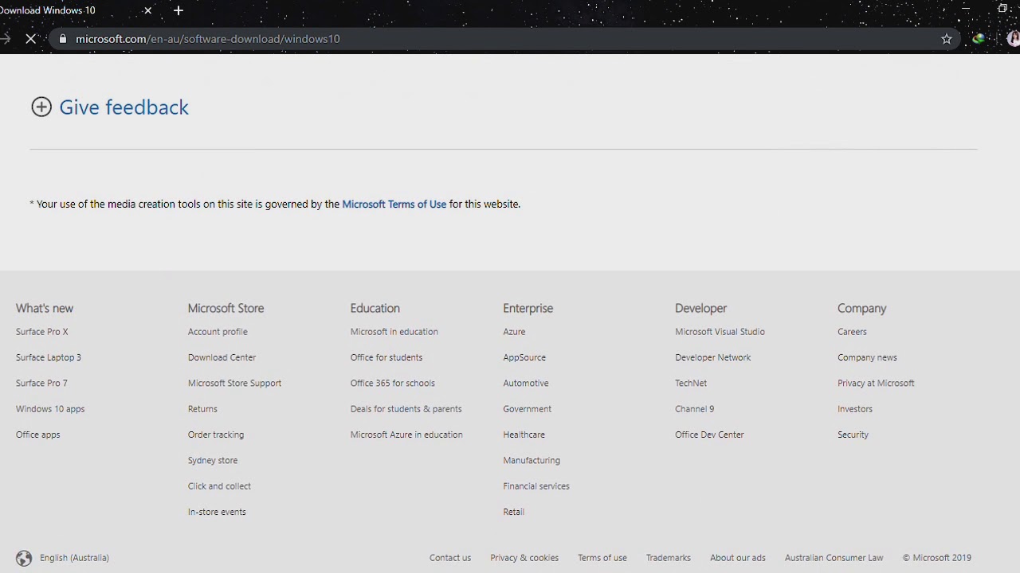Open Automotive link
This screenshot has width=1020, height=573.
pos(526,383)
